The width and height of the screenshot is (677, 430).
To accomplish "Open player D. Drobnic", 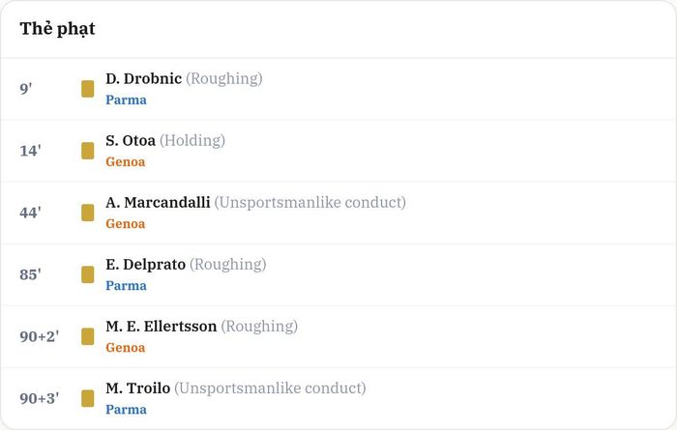I will 144,78.
